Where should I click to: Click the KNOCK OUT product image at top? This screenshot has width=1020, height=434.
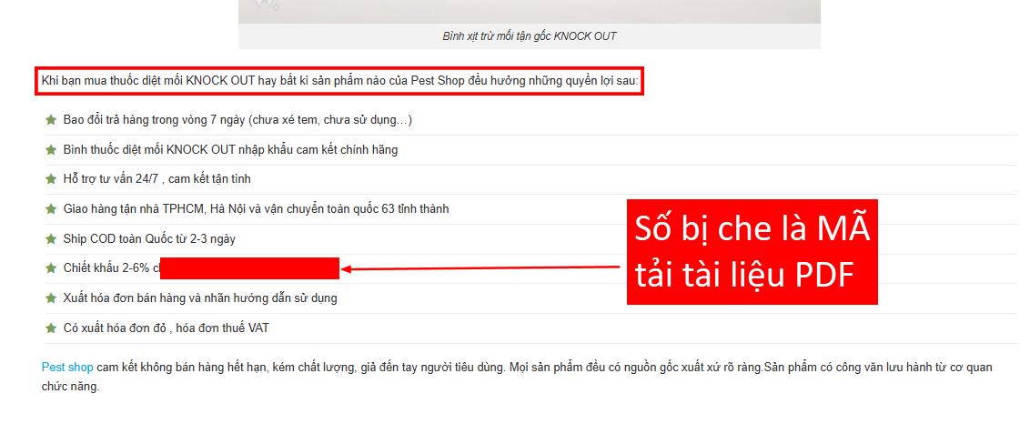point(529,11)
